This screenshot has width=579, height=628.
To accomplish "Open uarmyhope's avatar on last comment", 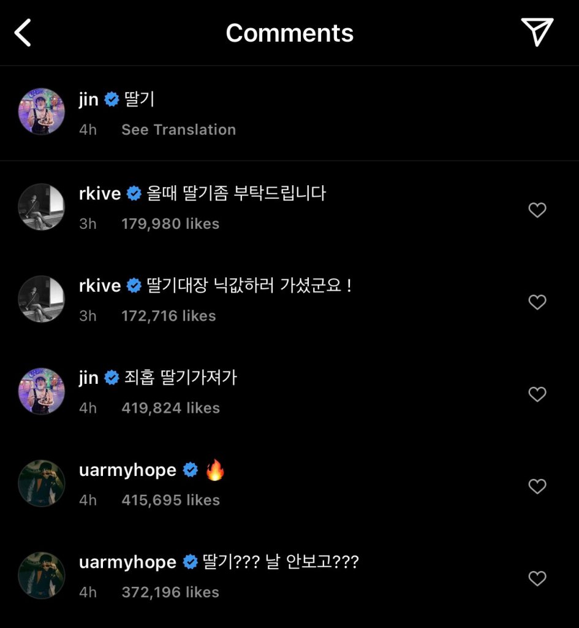I will 42,575.
